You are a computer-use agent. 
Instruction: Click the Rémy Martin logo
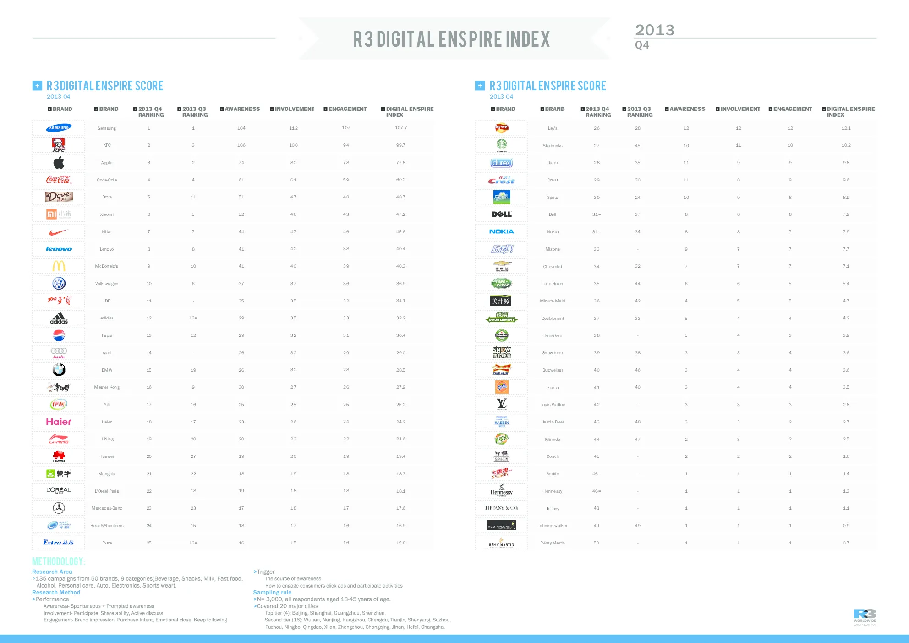click(502, 543)
